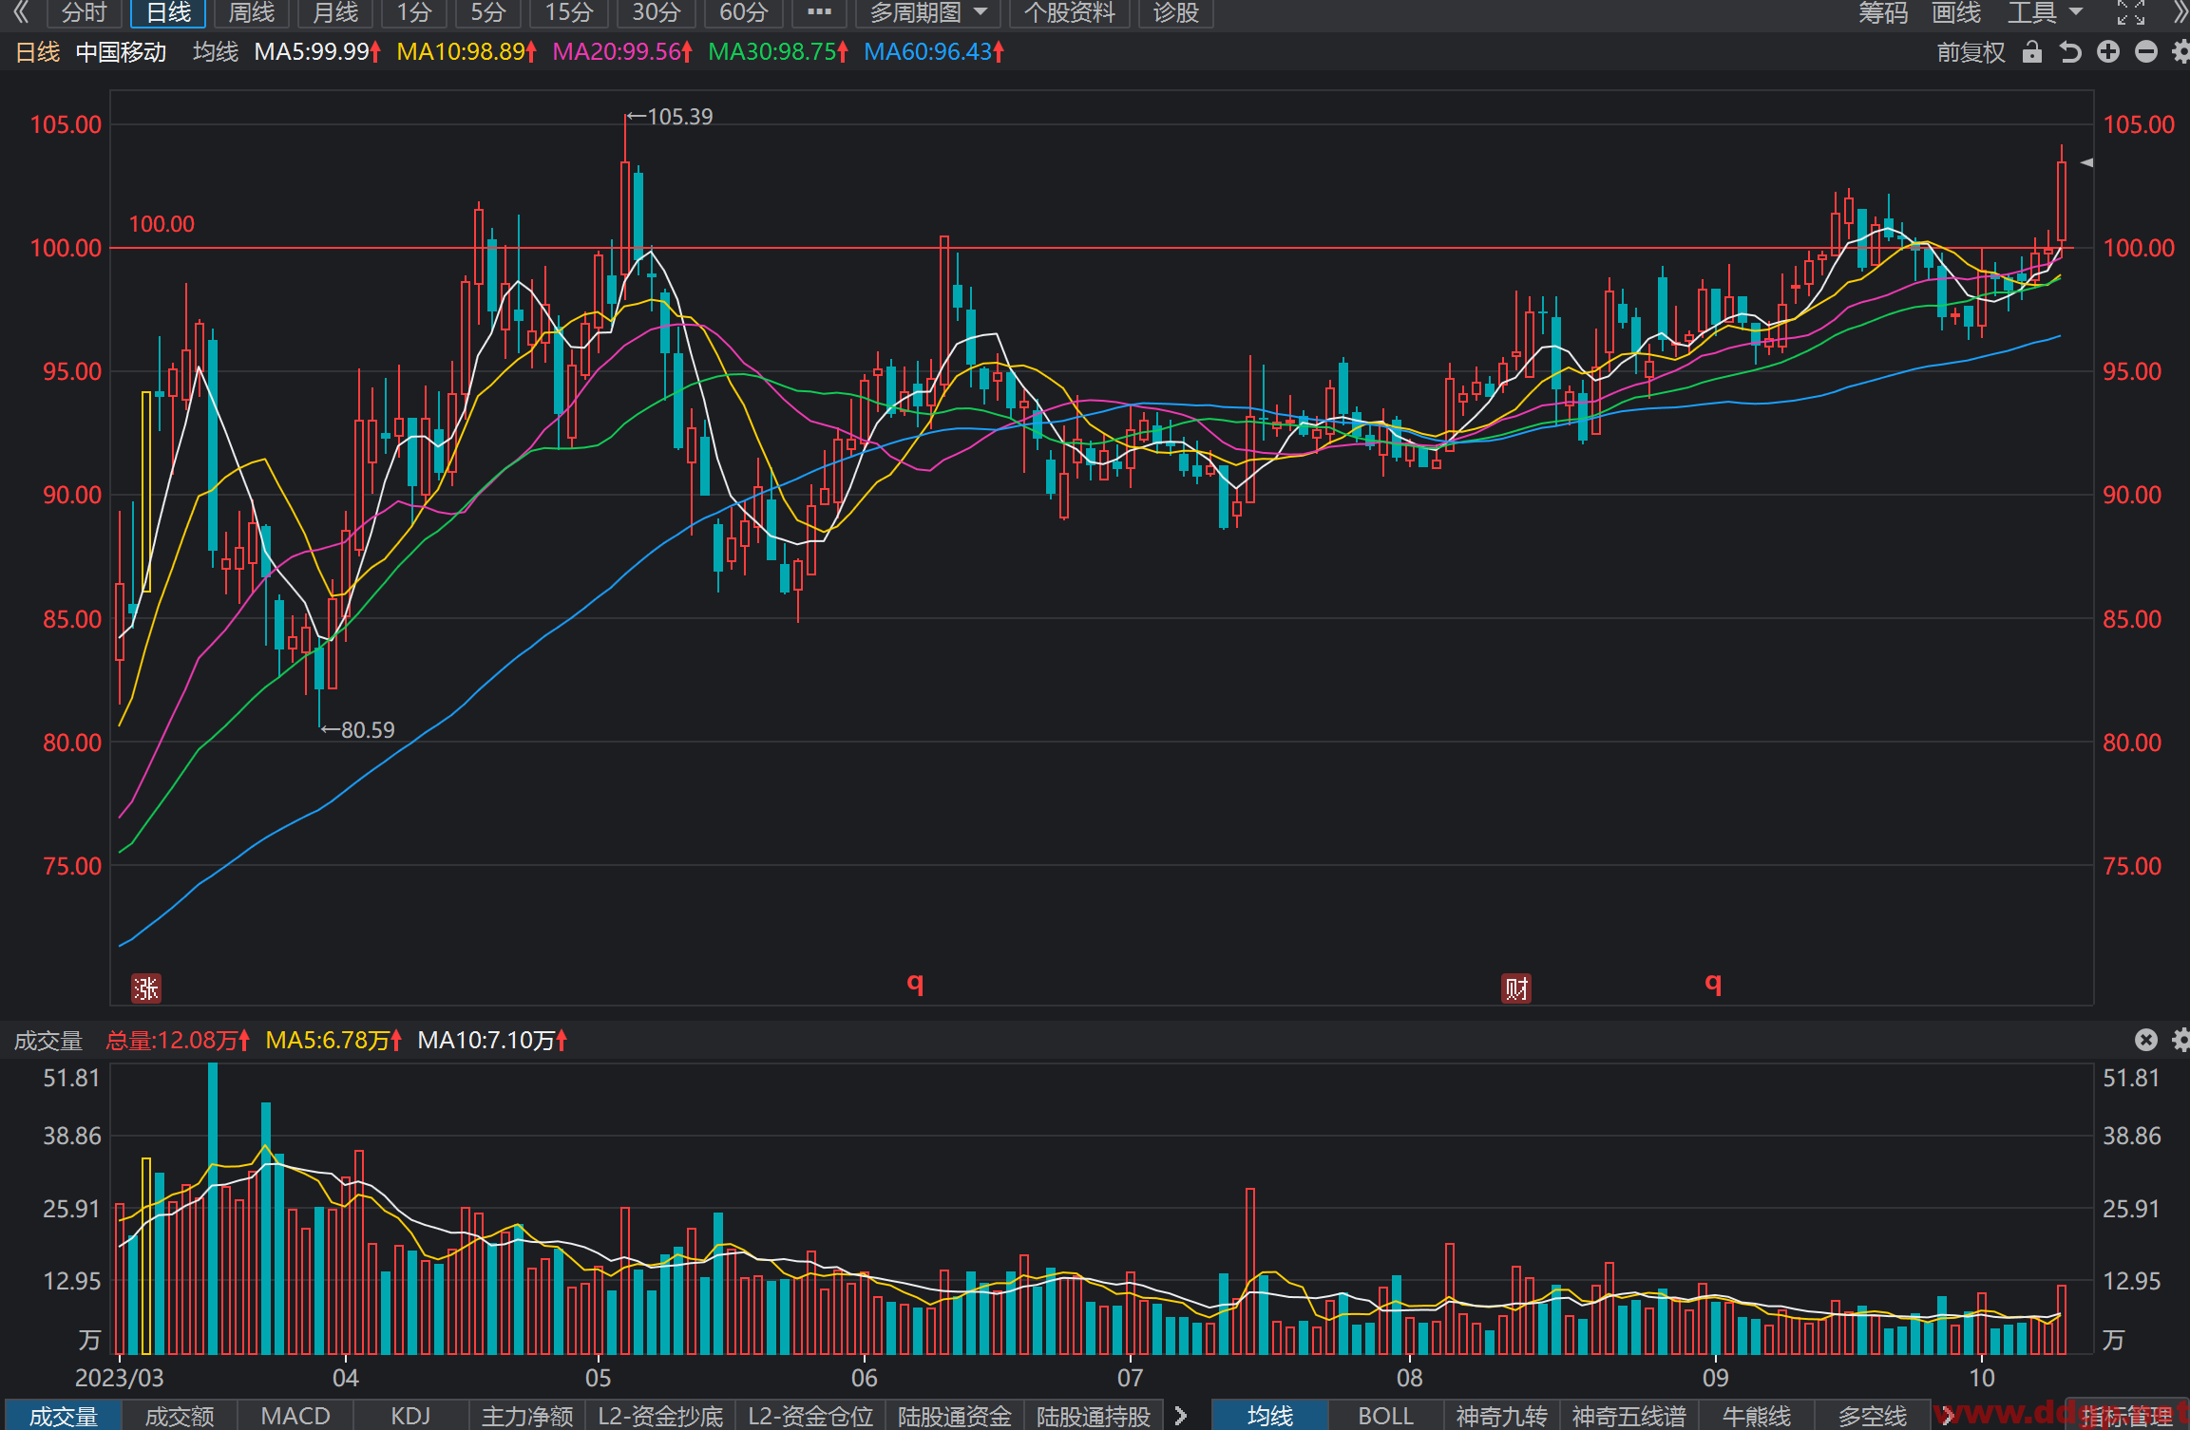Zoom in chart with plus icon
The width and height of the screenshot is (2190, 1430).
(x=2107, y=52)
